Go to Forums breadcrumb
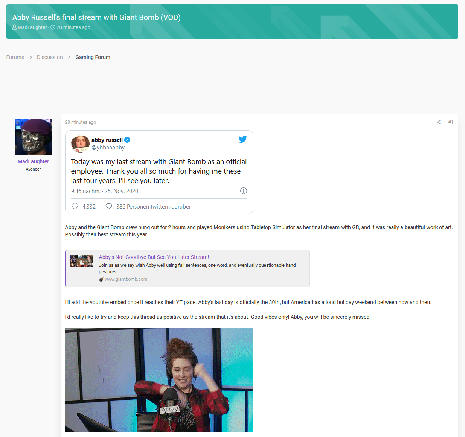 pyautogui.click(x=15, y=57)
